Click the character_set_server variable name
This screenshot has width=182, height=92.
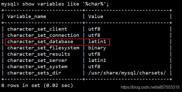pyautogui.click(x=37, y=60)
